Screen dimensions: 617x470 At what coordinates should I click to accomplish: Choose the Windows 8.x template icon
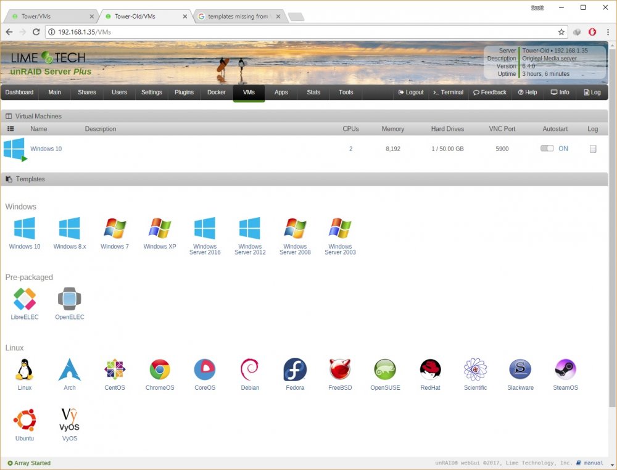click(69, 228)
